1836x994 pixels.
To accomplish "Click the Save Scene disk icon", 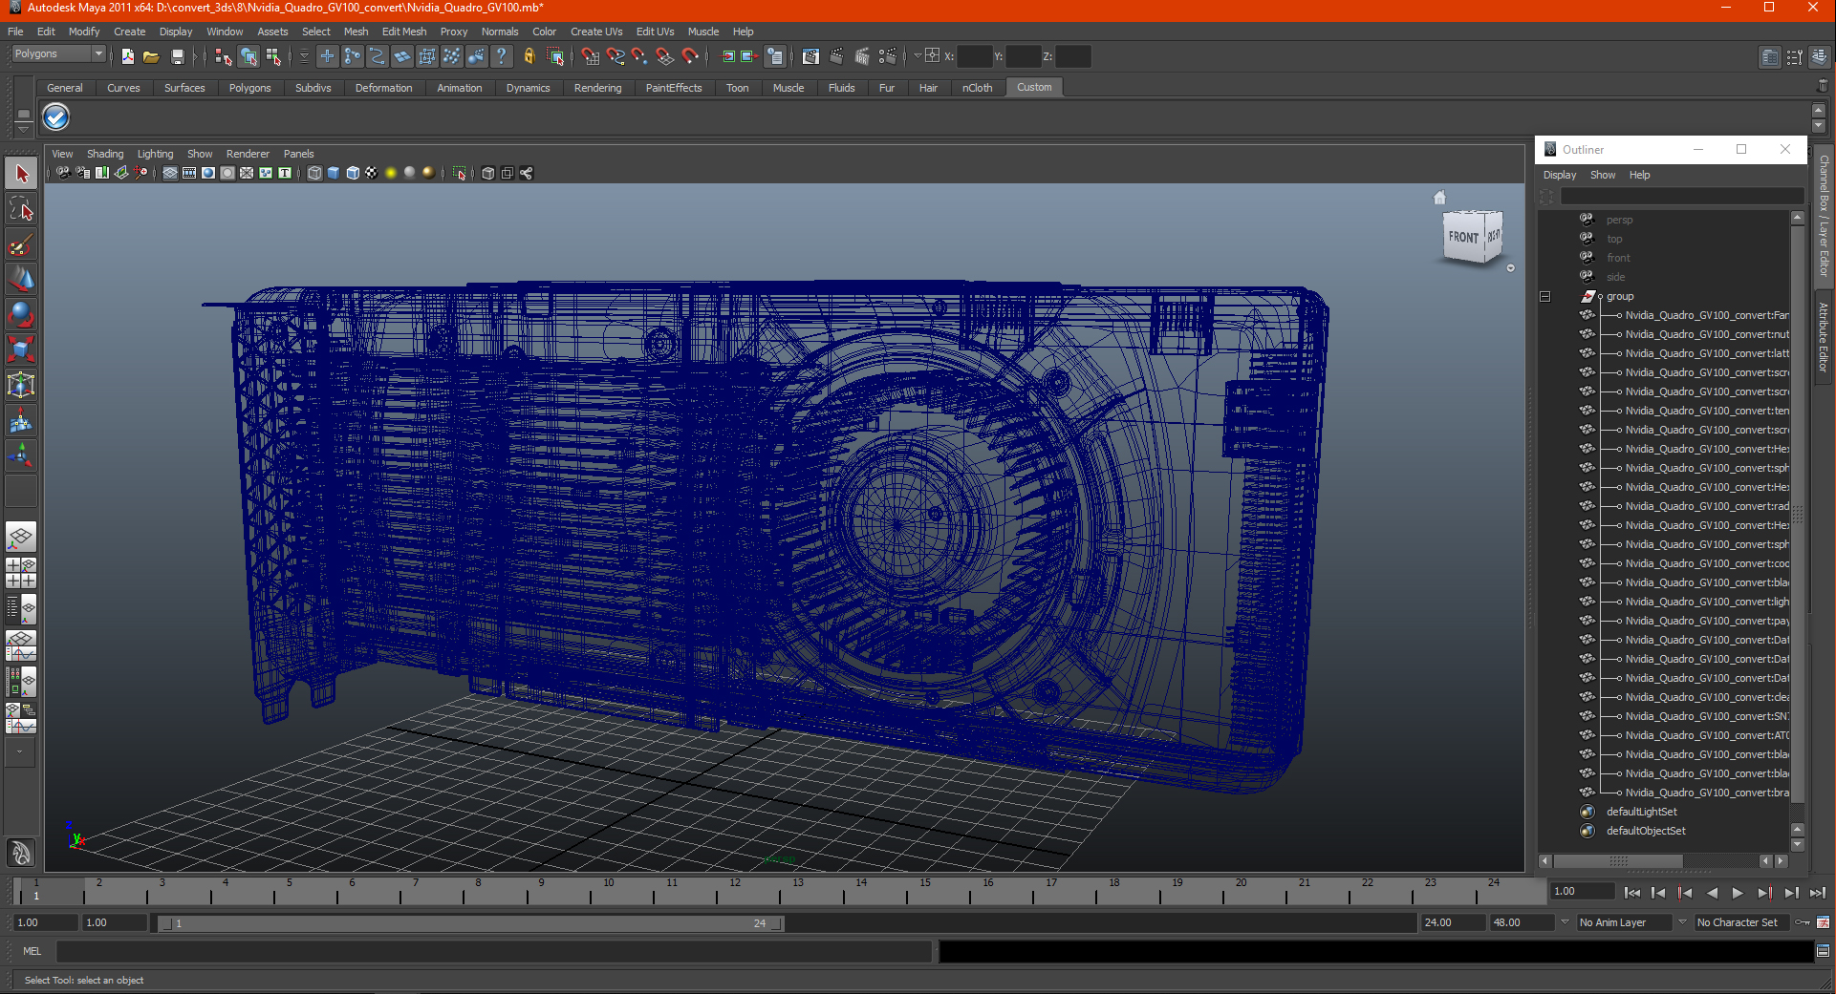I will click(177, 56).
